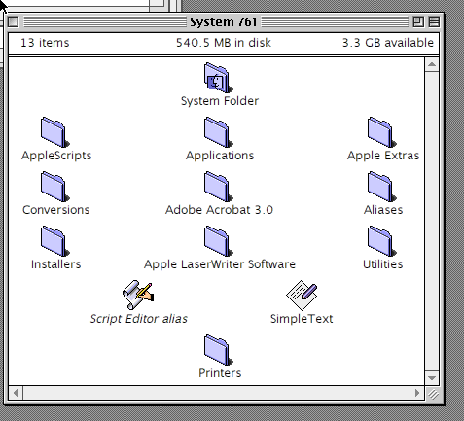Click the System 761 close box
464x421 pixels.
click(14, 21)
